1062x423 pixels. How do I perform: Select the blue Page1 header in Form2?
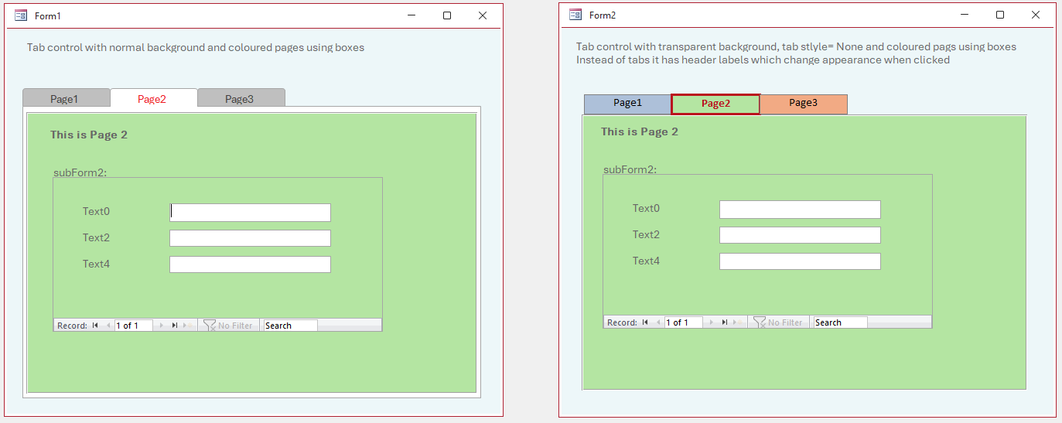[627, 104]
